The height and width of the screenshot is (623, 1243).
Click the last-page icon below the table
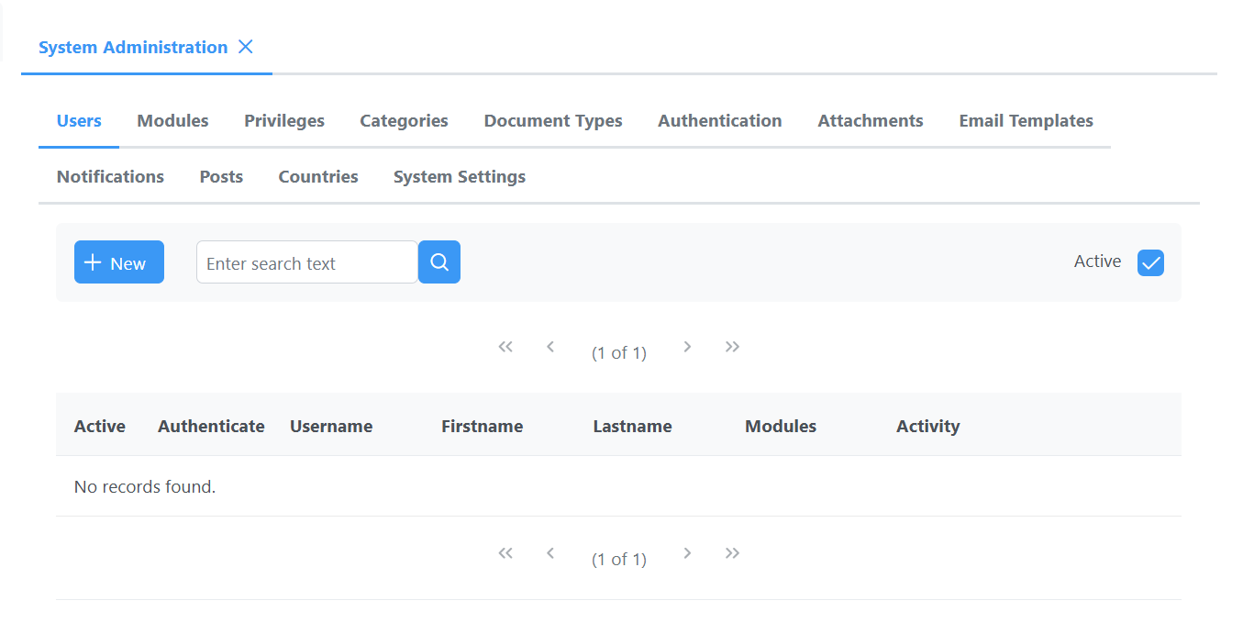pos(732,552)
